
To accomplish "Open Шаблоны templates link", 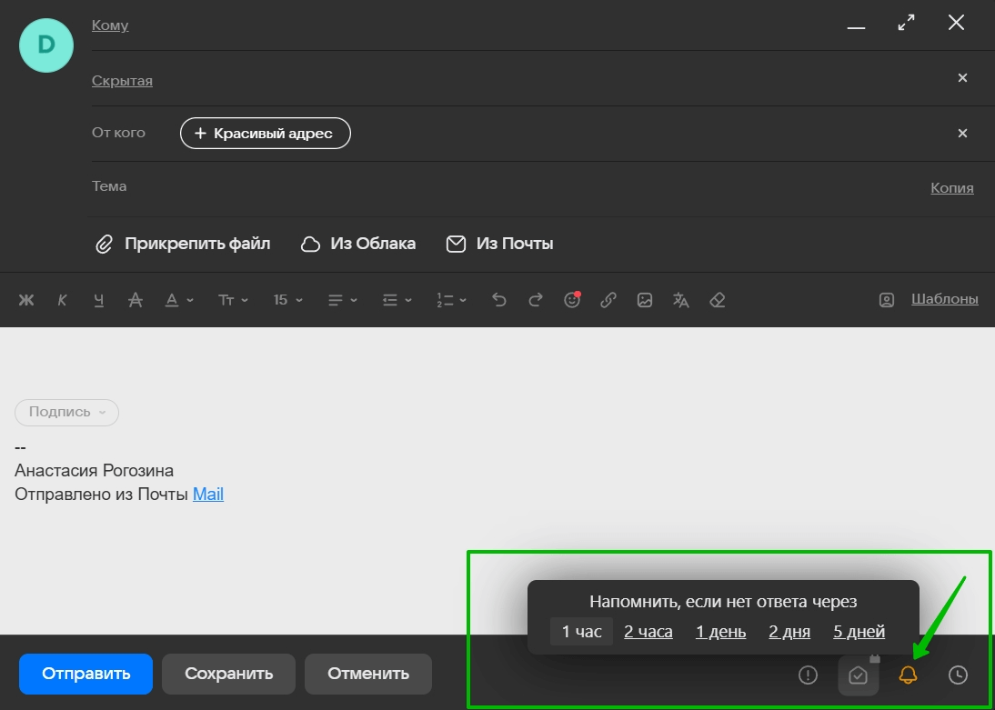I will [x=944, y=299].
